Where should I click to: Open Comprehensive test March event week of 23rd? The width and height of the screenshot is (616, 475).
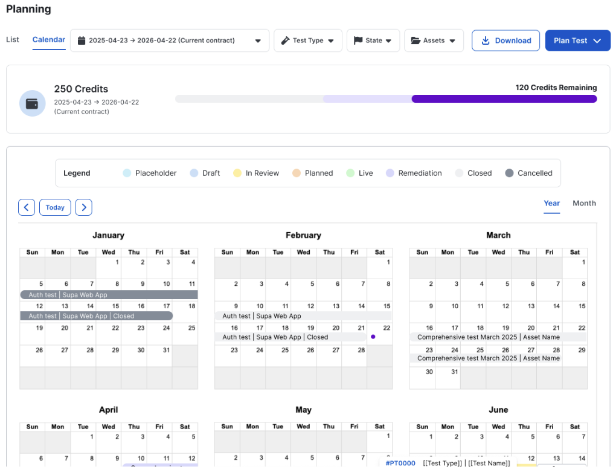point(485,358)
